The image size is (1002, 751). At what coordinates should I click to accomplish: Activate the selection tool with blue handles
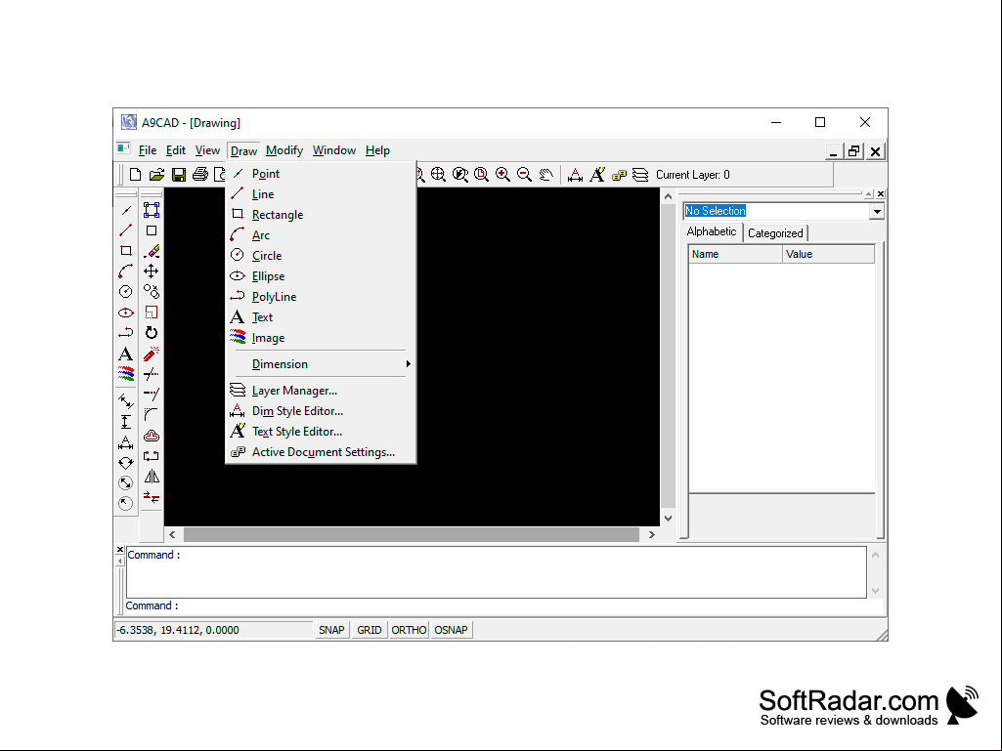click(152, 210)
